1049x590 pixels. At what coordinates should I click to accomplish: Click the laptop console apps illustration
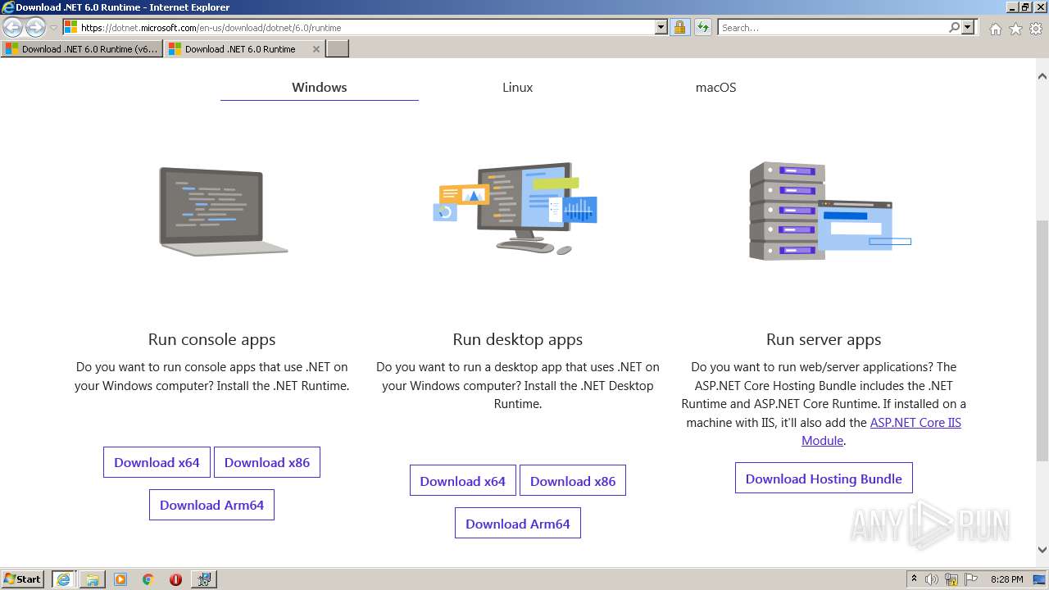223,211
